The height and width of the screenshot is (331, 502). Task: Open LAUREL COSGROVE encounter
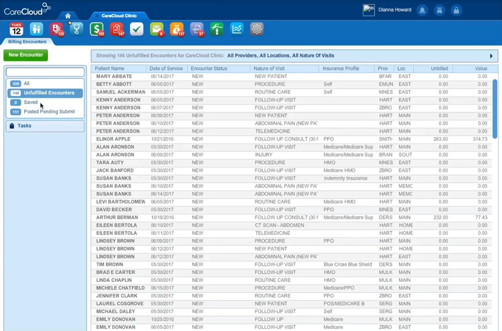click(x=292, y=304)
